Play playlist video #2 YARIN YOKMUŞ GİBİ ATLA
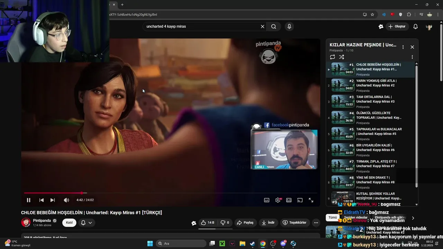Screen dimensions: 443x249 (370, 85)
